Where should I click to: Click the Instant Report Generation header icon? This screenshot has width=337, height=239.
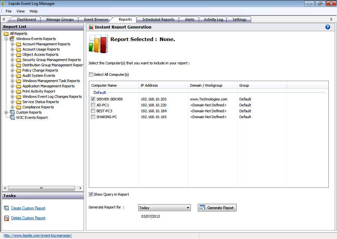click(x=91, y=27)
